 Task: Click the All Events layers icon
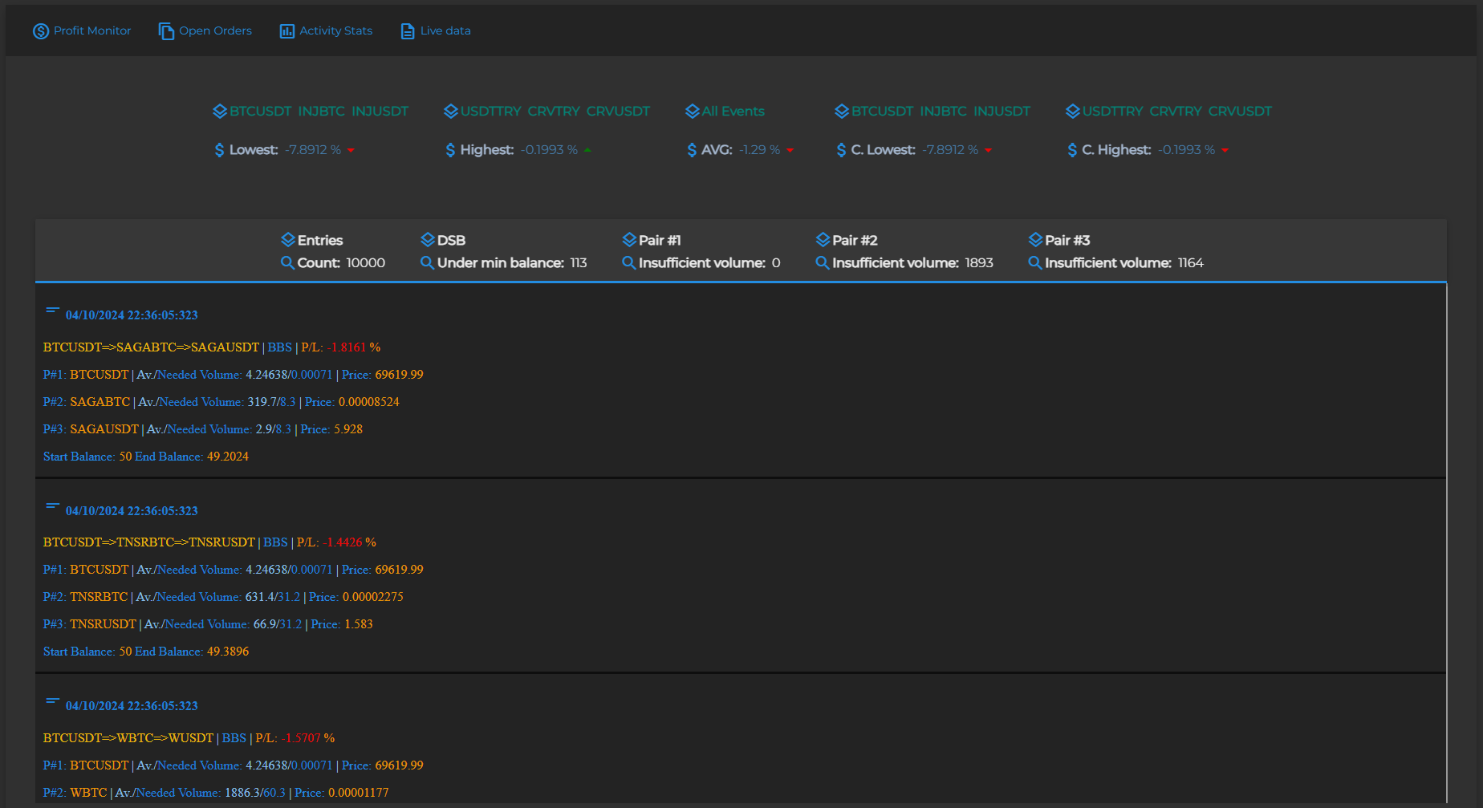coord(692,112)
